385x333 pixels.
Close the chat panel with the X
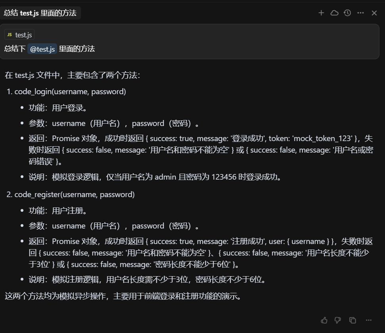[x=374, y=13]
